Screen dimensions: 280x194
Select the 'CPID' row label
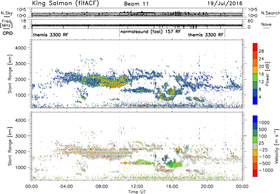(8, 33)
